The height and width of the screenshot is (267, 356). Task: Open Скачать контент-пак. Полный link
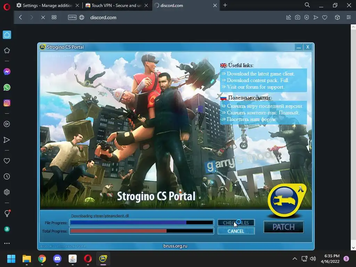[x=263, y=113]
